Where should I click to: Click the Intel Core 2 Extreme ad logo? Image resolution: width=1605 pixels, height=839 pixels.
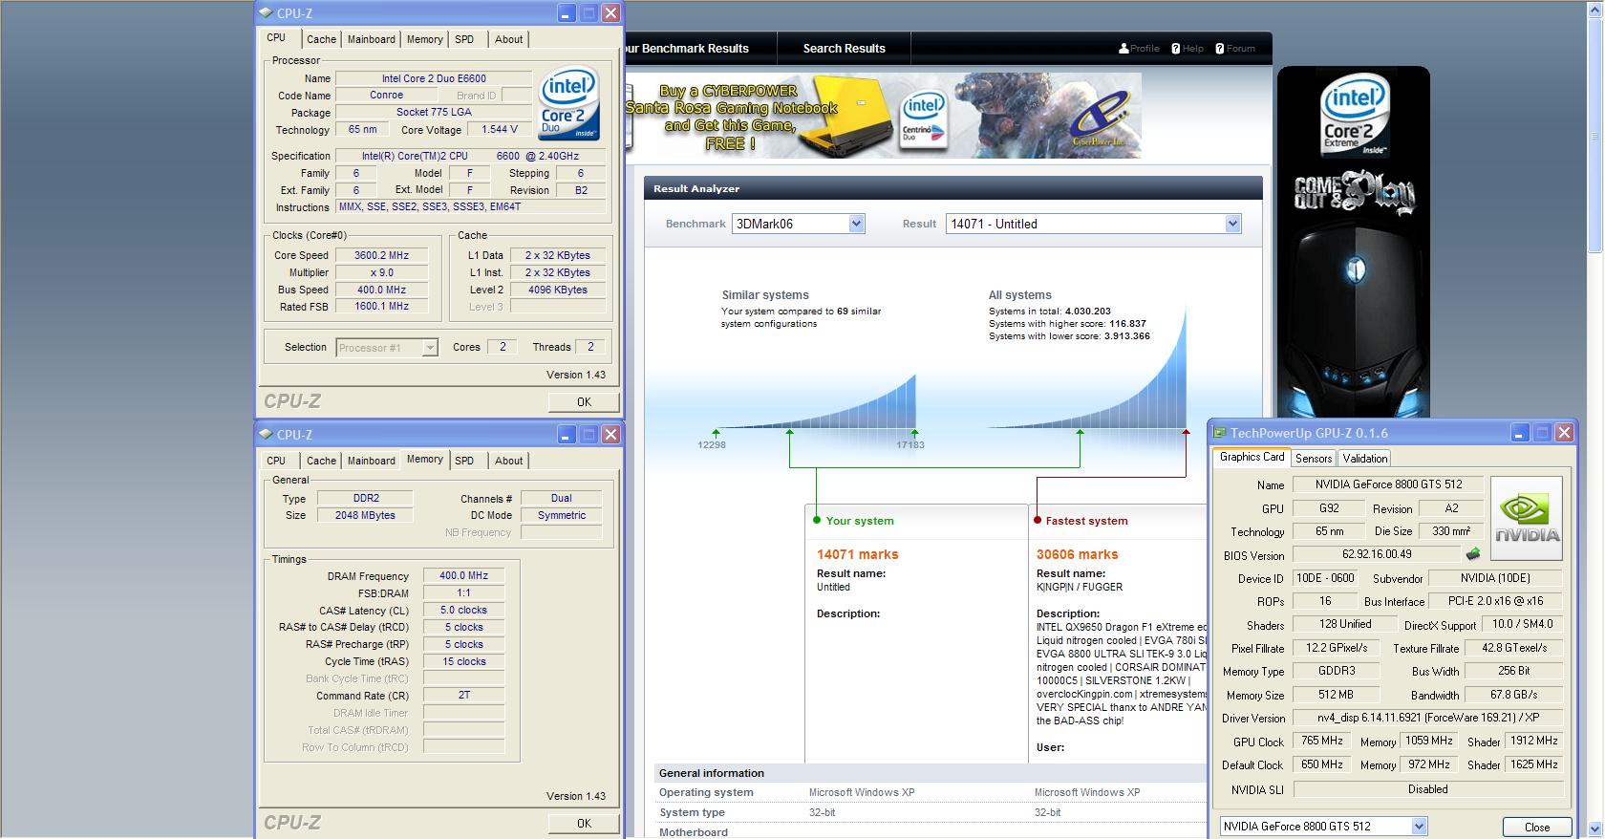[x=1354, y=117]
